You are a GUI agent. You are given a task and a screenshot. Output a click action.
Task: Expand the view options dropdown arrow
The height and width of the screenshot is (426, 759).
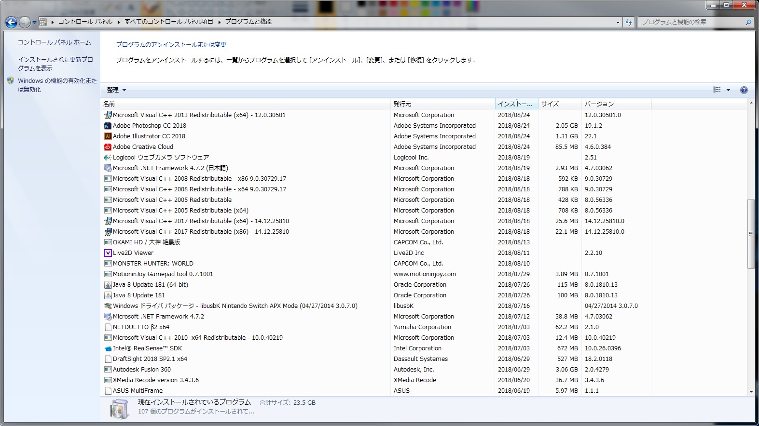728,90
